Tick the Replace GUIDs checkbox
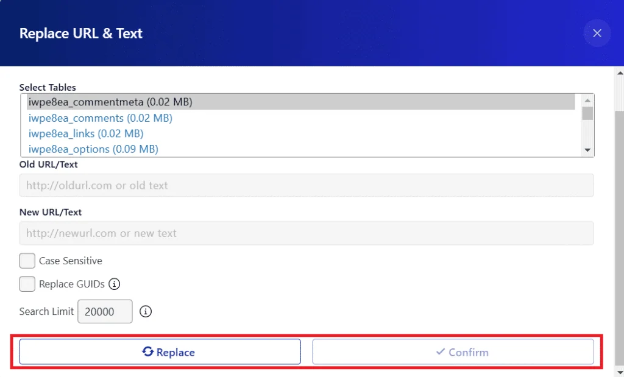The width and height of the screenshot is (624, 377). point(27,284)
